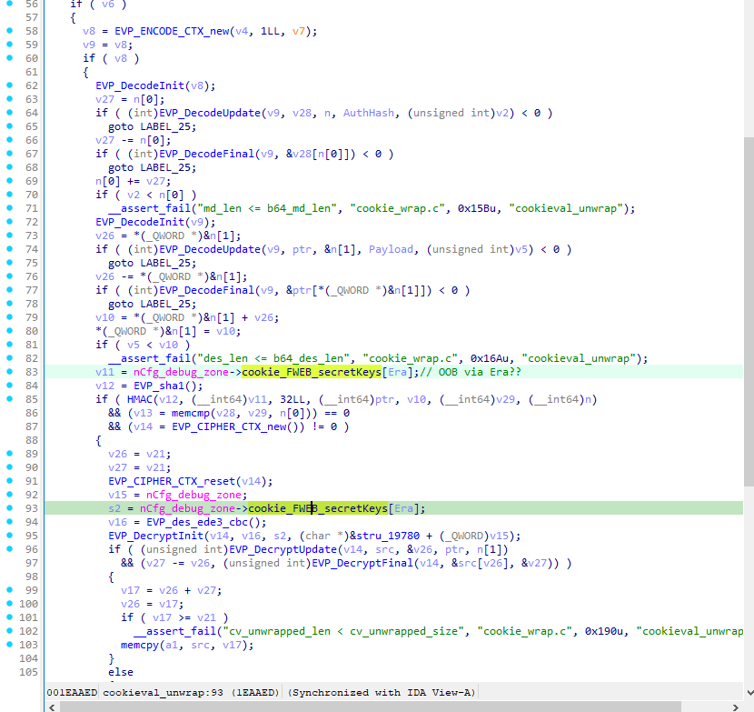Click the breakpoint marker beside line 82
The width and height of the screenshot is (754, 712).
point(9,357)
